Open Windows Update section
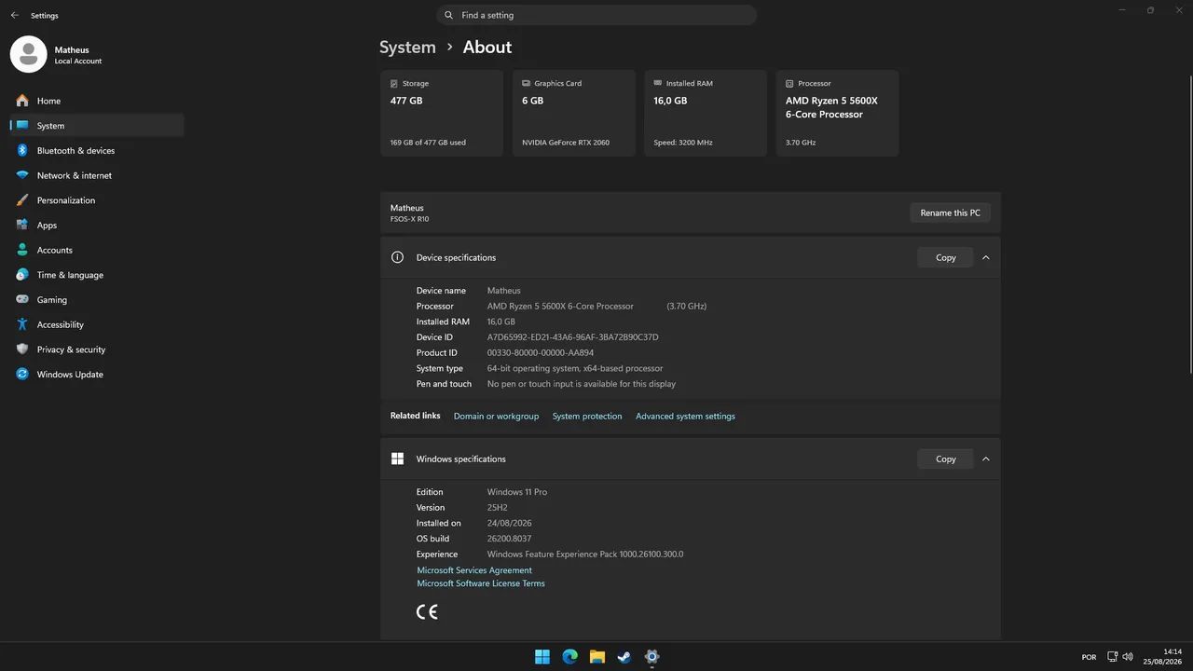 click(x=97, y=375)
